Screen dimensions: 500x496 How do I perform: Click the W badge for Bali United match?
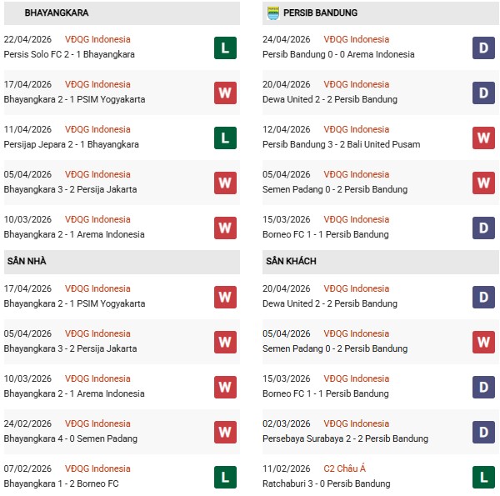pos(483,138)
